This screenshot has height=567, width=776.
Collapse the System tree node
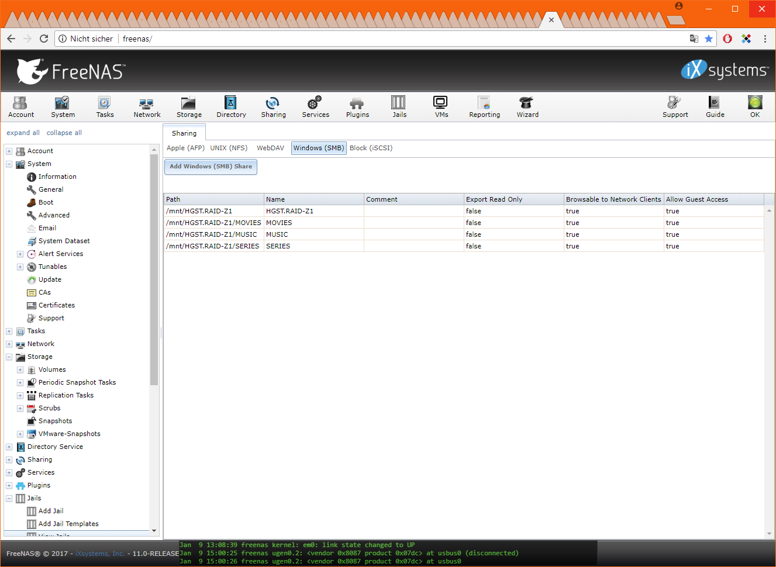pos(9,164)
